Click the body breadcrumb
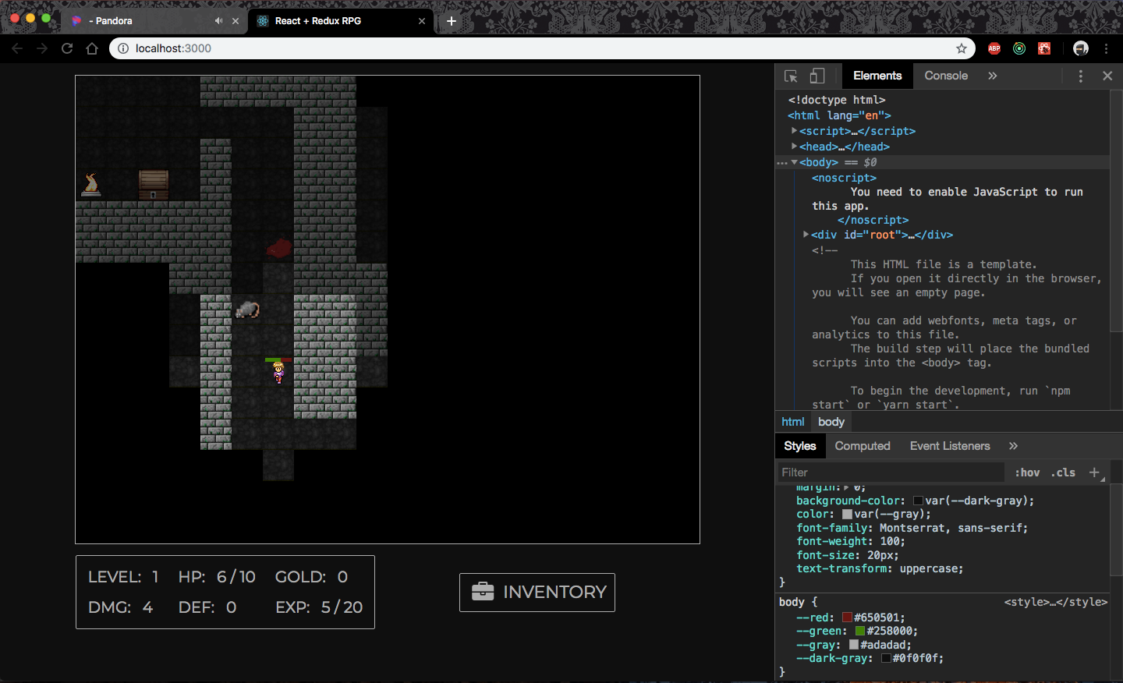Viewport: 1123px width, 683px height. point(831,422)
